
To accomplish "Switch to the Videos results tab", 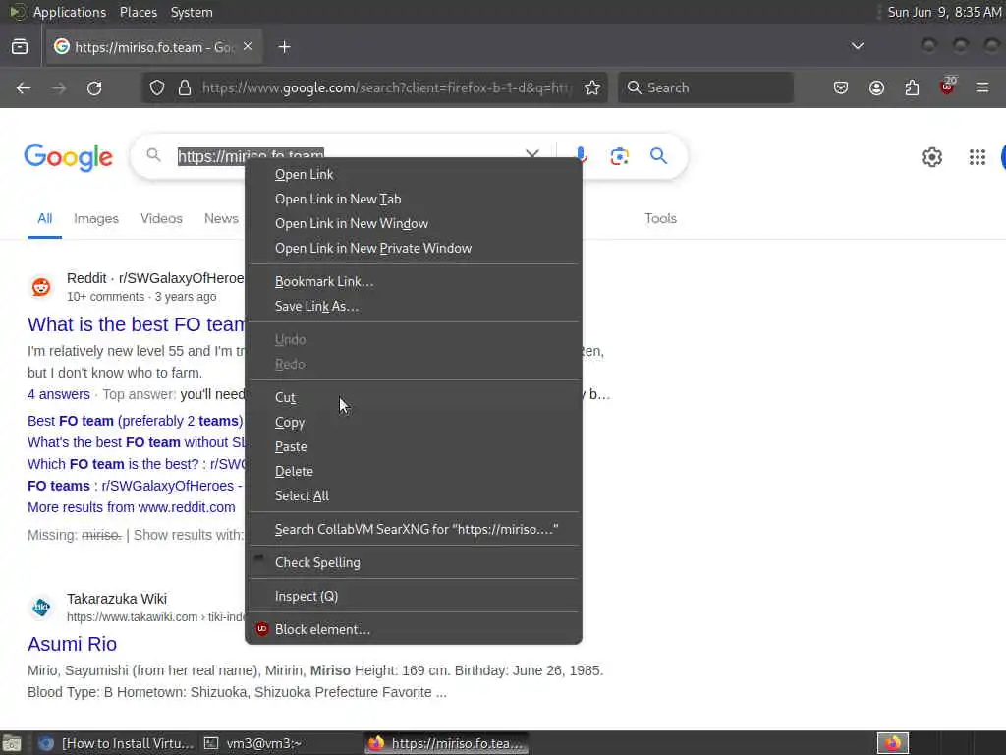I will (x=162, y=219).
